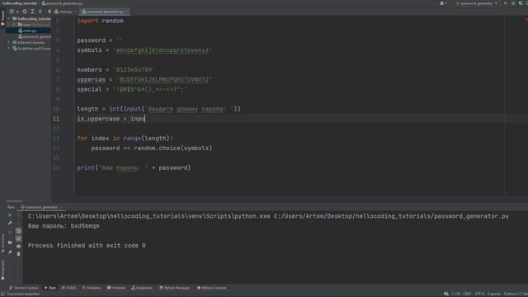Toggle the Bookmarks side panel tab
Screen dimensions: 528x297
click(2, 270)
